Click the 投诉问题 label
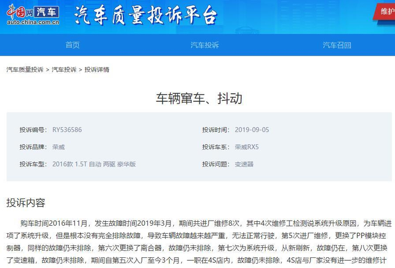 216,164
